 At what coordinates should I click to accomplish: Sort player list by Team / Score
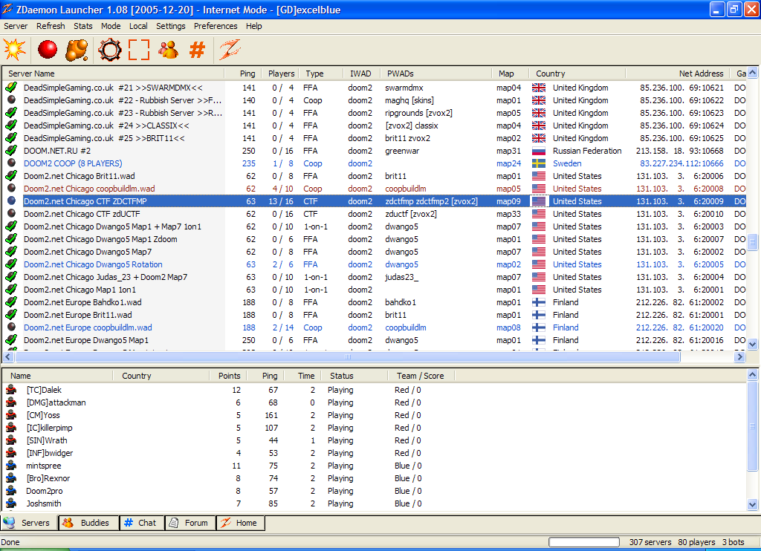tap(421, 376)
